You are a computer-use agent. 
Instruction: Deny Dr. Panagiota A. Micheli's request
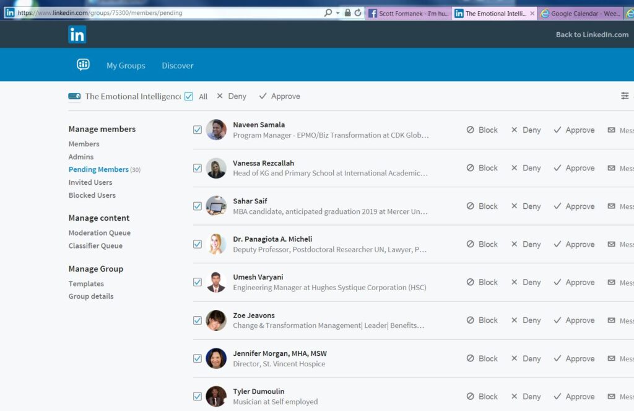tap(526, 244)
